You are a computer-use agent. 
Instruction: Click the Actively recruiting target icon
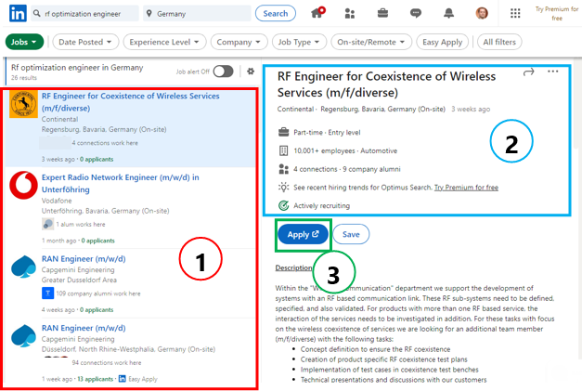(x=284, y=205)
